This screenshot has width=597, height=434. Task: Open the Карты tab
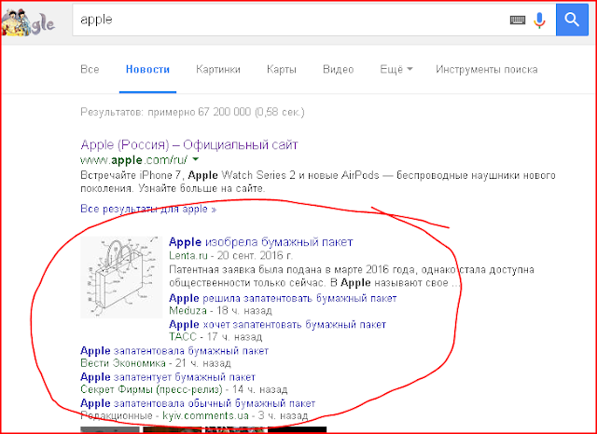click(x=282, y=70)
